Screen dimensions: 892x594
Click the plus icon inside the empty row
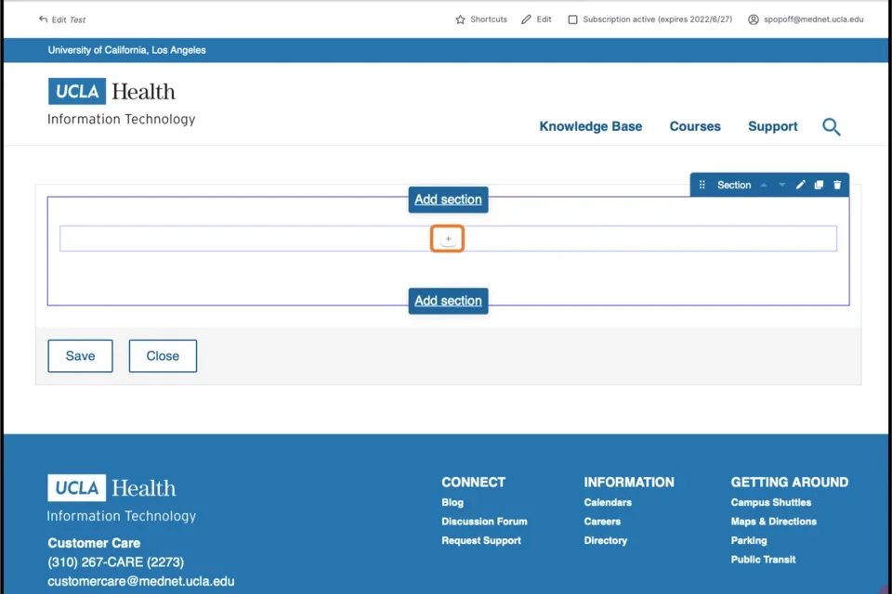point(447,238)
